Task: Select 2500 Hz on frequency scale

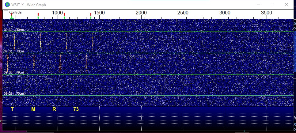Action: (183, 13)
